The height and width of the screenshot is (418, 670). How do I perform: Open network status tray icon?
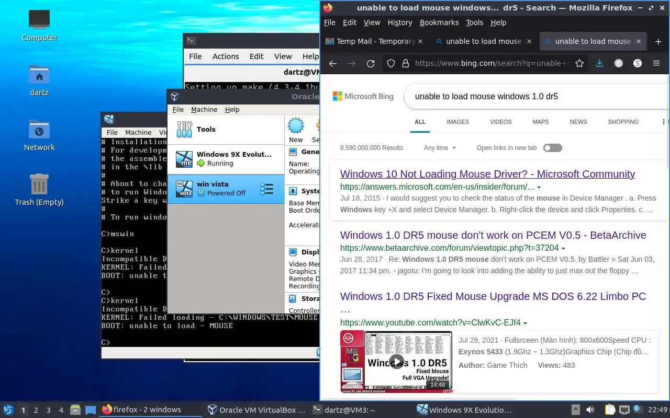[624, 410]
